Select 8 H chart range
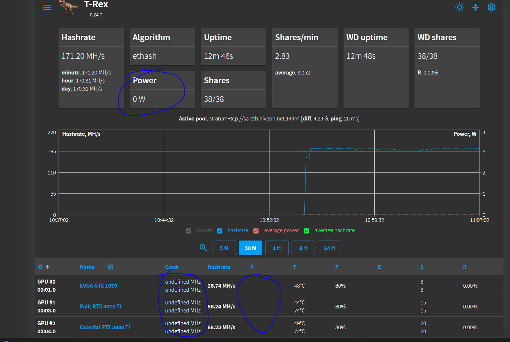Image resolution: width=510 pixels, height=342 pixels. (x=303, y=248)
